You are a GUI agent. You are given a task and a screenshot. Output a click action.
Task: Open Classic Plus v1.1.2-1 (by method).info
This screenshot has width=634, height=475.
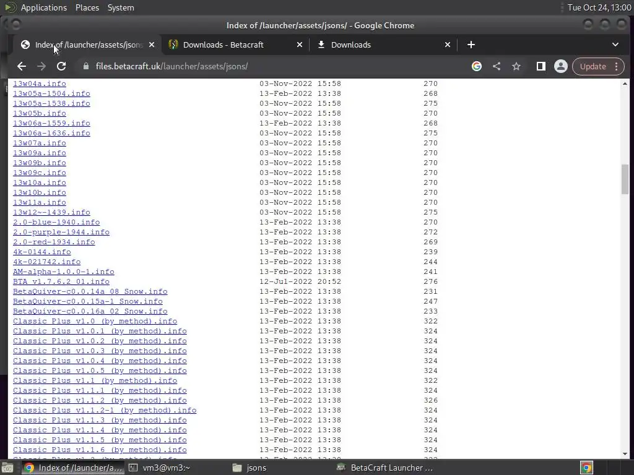pos(105,411)
